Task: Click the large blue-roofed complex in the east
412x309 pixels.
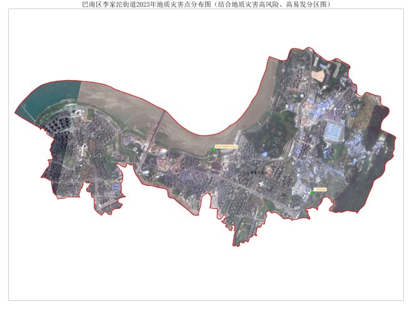Action: tap(333, 131)
